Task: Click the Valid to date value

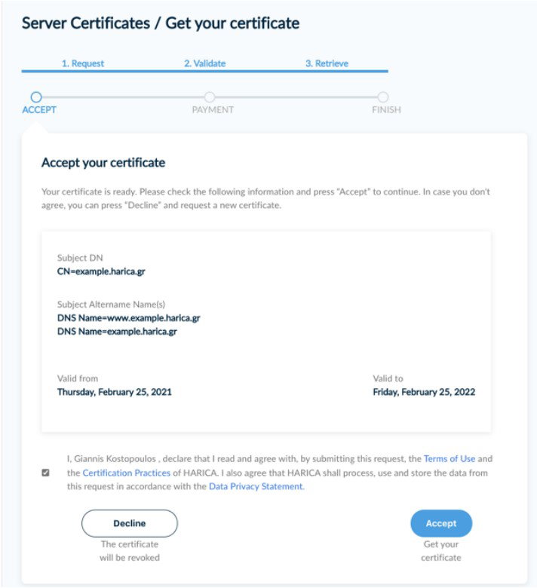Action: tap(424, 392)
